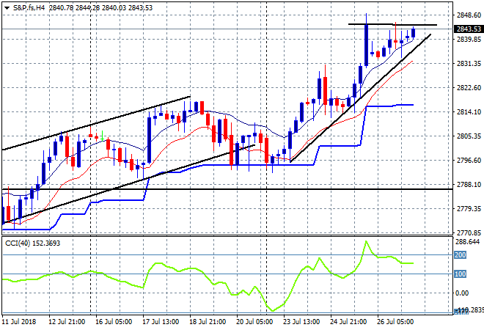
Task: Click the chart menu triangle beside S&P.fs,H4
Action: tap(7, 8)
